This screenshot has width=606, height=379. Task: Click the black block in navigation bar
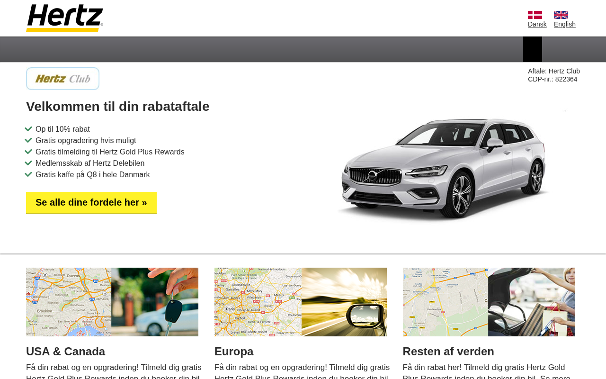[x=533, y=49]
